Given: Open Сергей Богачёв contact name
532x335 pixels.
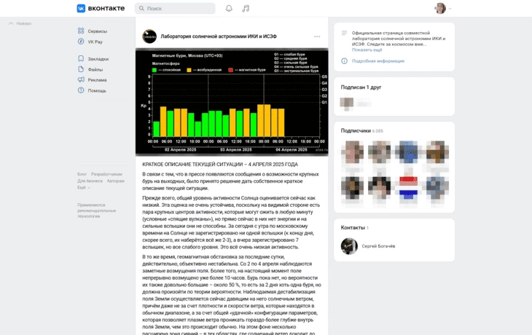Looking at the screenshot, I should [378, 246].
